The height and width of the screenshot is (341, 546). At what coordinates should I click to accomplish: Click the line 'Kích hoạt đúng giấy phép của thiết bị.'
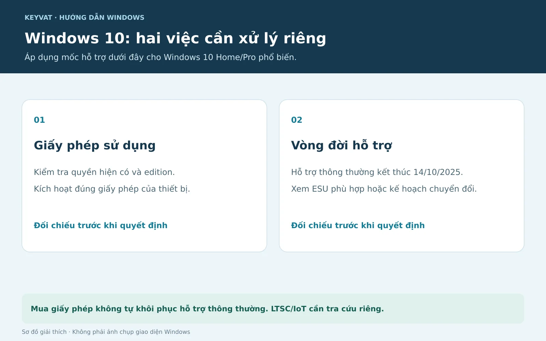click(112, 189)
